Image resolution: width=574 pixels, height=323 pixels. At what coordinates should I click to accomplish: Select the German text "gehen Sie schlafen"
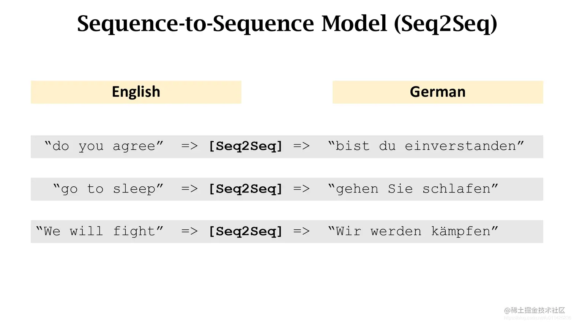click(x=413, y=189)
